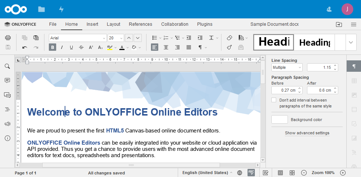Click the paragraph shading bucket icon

coord(134,47)
